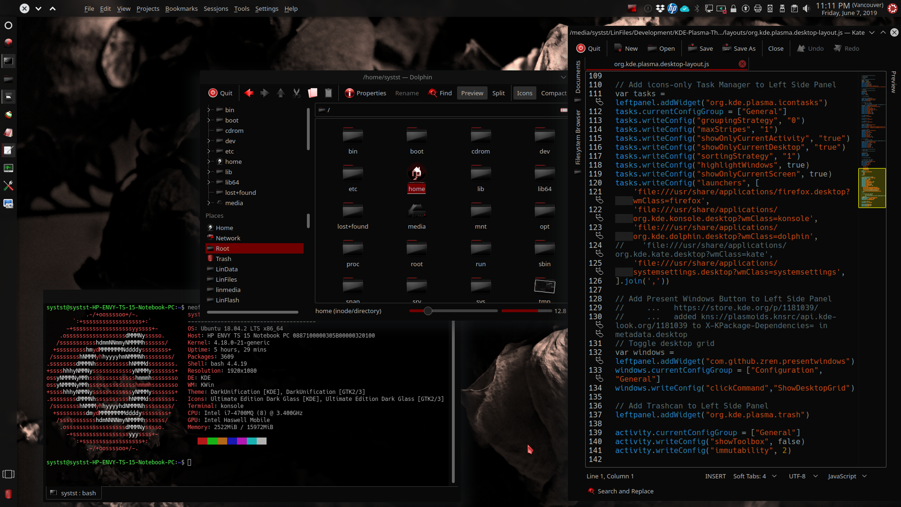Image resolution: width=901 pixels, height=507 pixels.
Task: Click Redo in Kate toolbar
Action: [x=847, y=48]
